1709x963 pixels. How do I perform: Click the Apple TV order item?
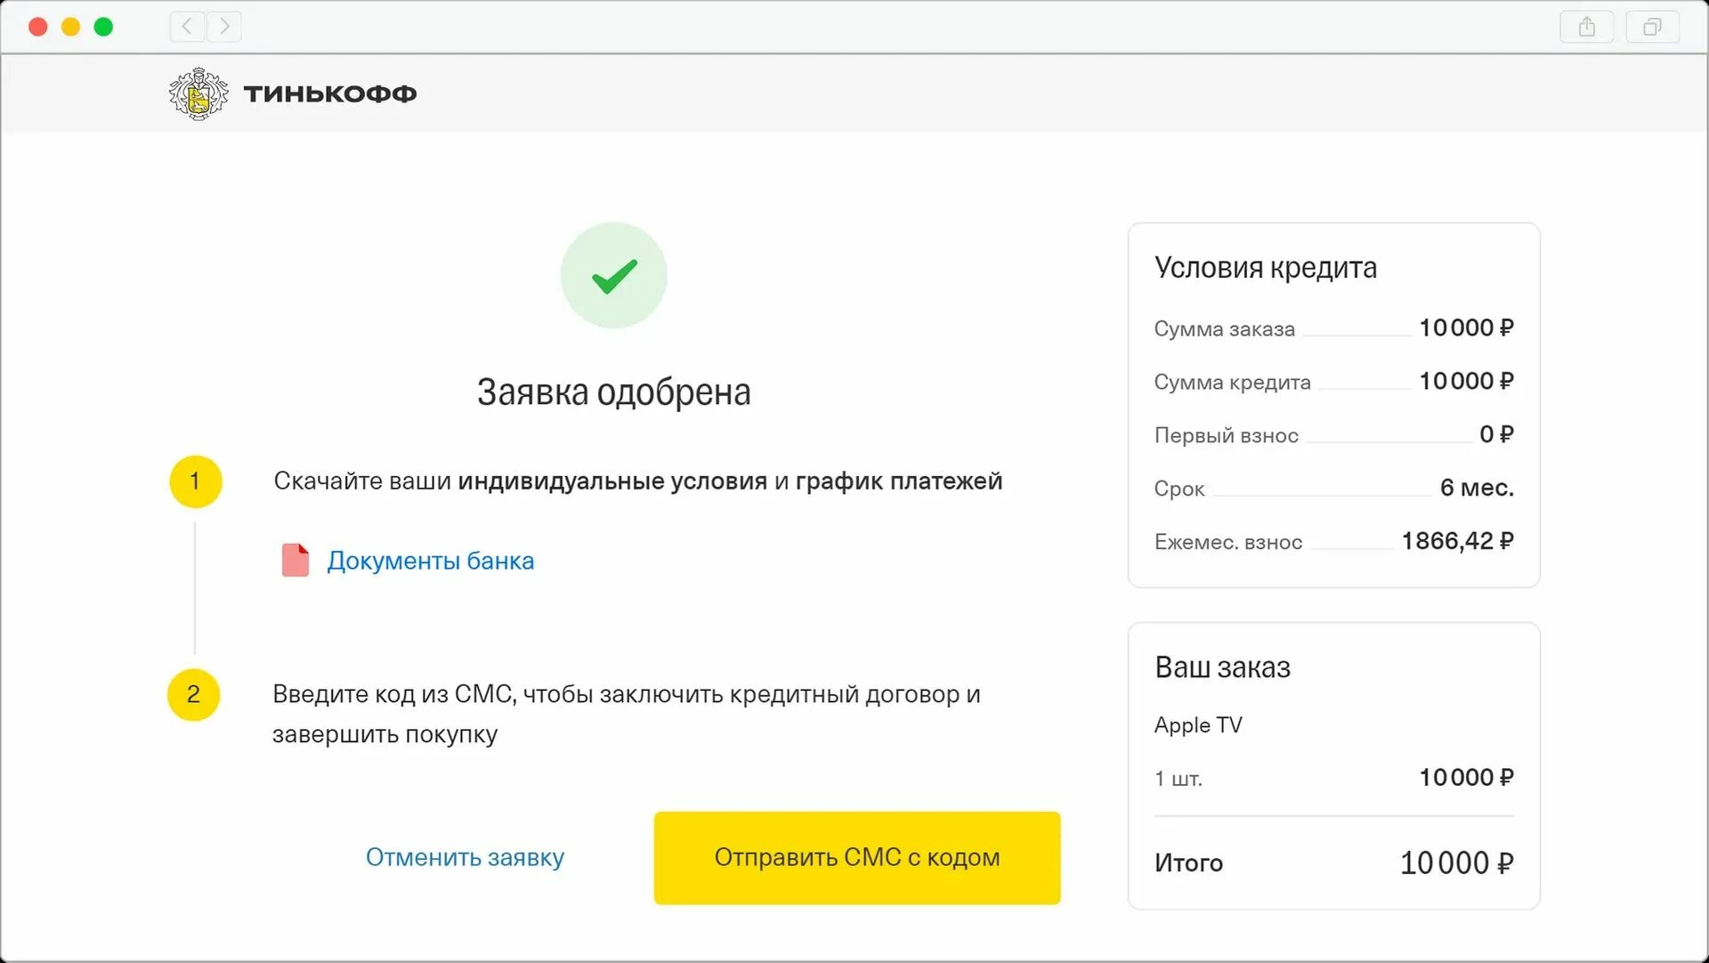(1198, 725)
